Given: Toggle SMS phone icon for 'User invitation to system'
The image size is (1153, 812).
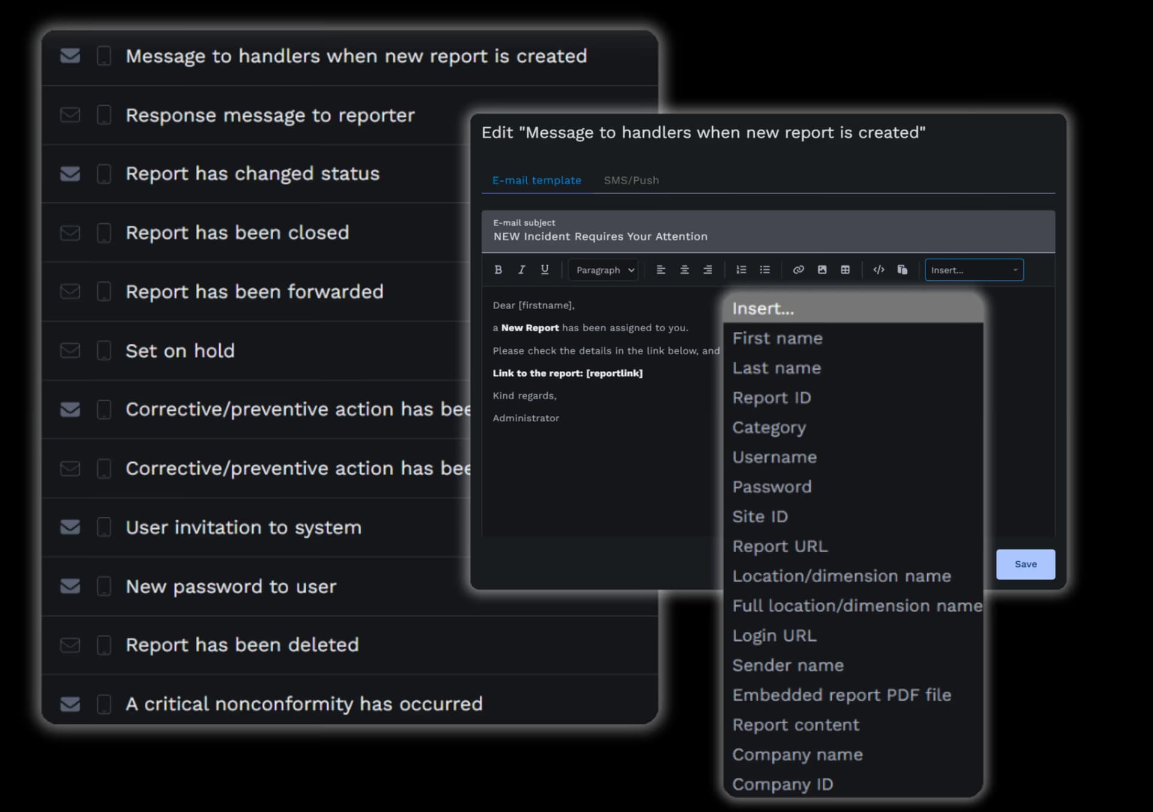Looking at the screenshot, I should [x=104, y=527].
